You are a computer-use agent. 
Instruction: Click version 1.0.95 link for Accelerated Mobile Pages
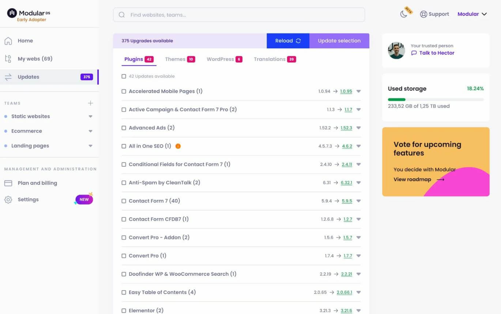[346, 91]
